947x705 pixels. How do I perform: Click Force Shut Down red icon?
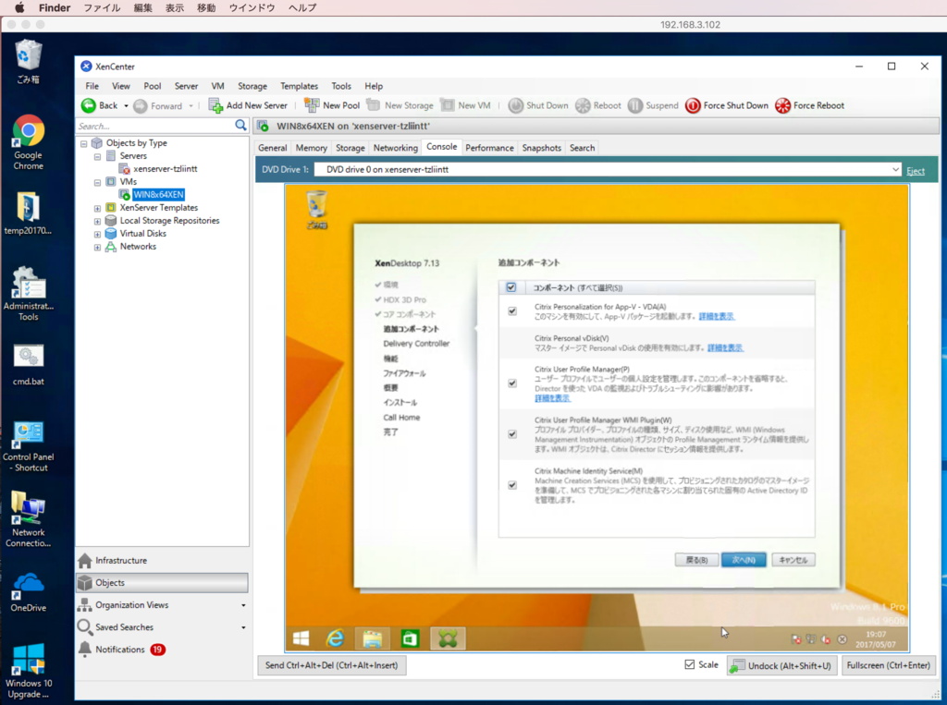(x=693, y=105)
